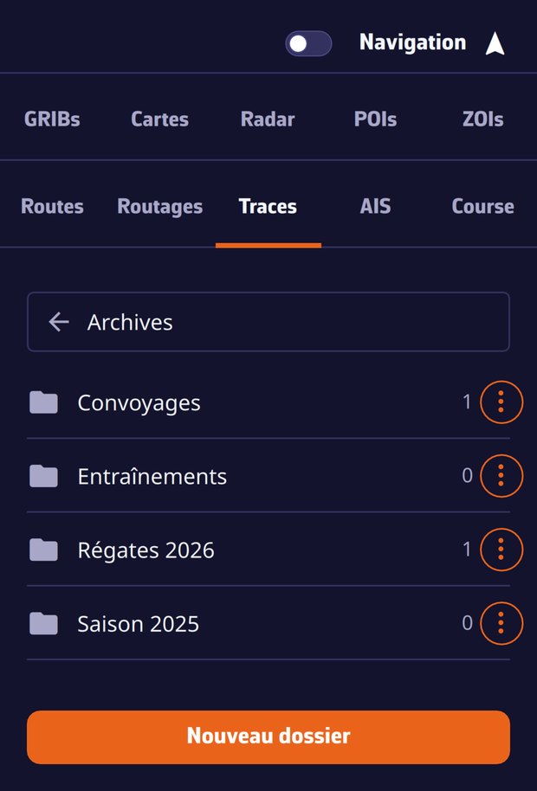The width and height of the screenshot is (537, 791).
Task: Open the three-dot menu for Entraînements
Action: pyautogui.click(x=501, y=476)
